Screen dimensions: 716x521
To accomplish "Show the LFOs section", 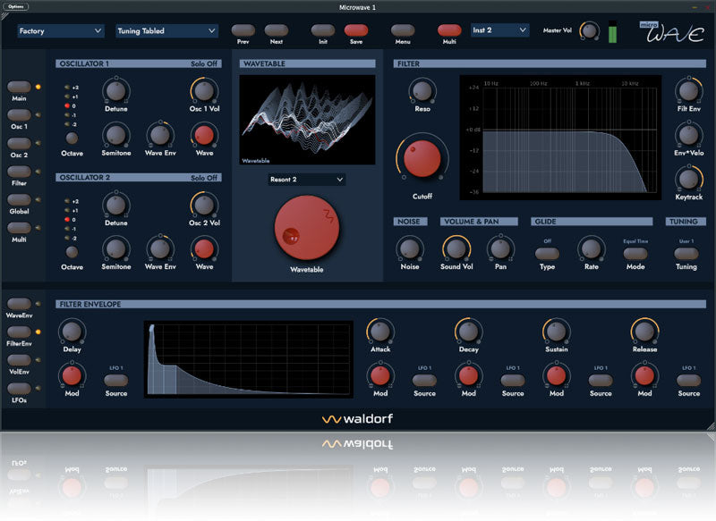I will coord(19,389).
